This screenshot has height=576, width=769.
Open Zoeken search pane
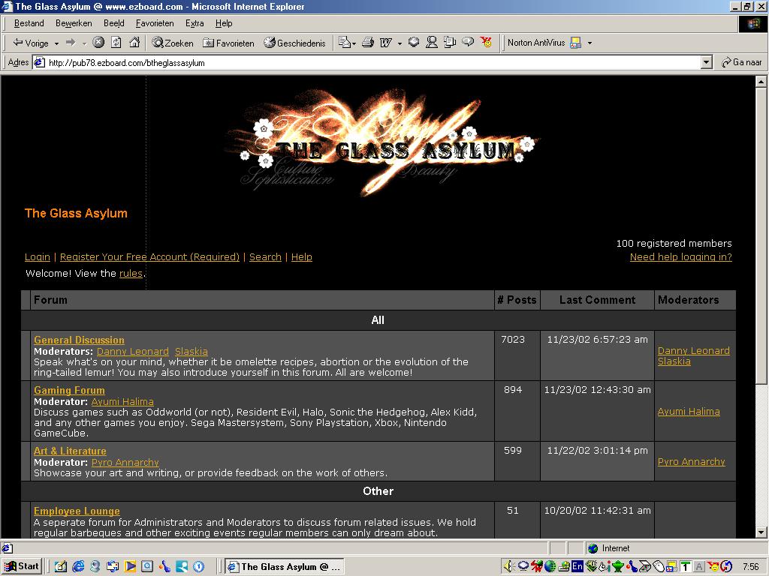(173, 43)
